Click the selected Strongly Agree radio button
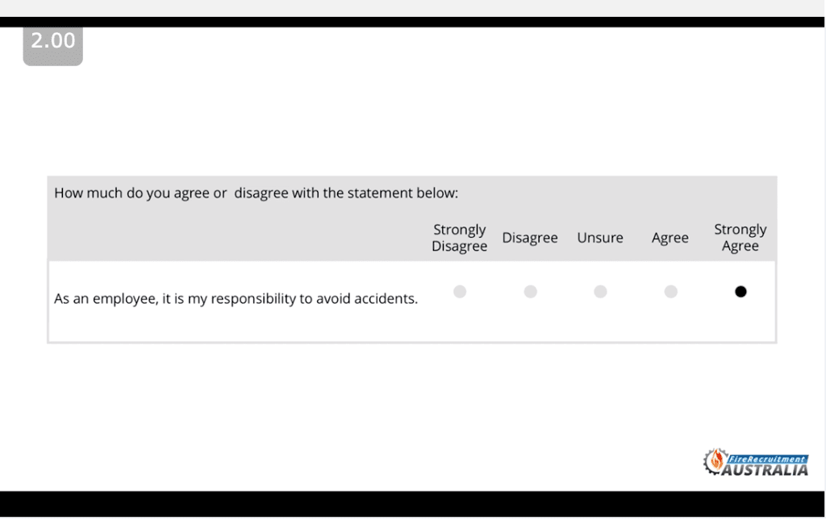This screenshot has width=826, height=520. [740, 292]
